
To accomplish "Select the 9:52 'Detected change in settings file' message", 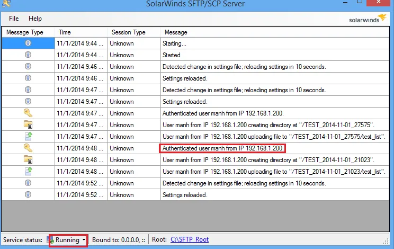I will pyautogui.click(x=244, y=183).
